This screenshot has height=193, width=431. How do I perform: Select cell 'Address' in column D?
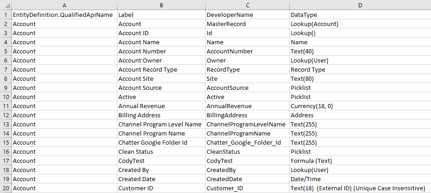tap(360, 115)
